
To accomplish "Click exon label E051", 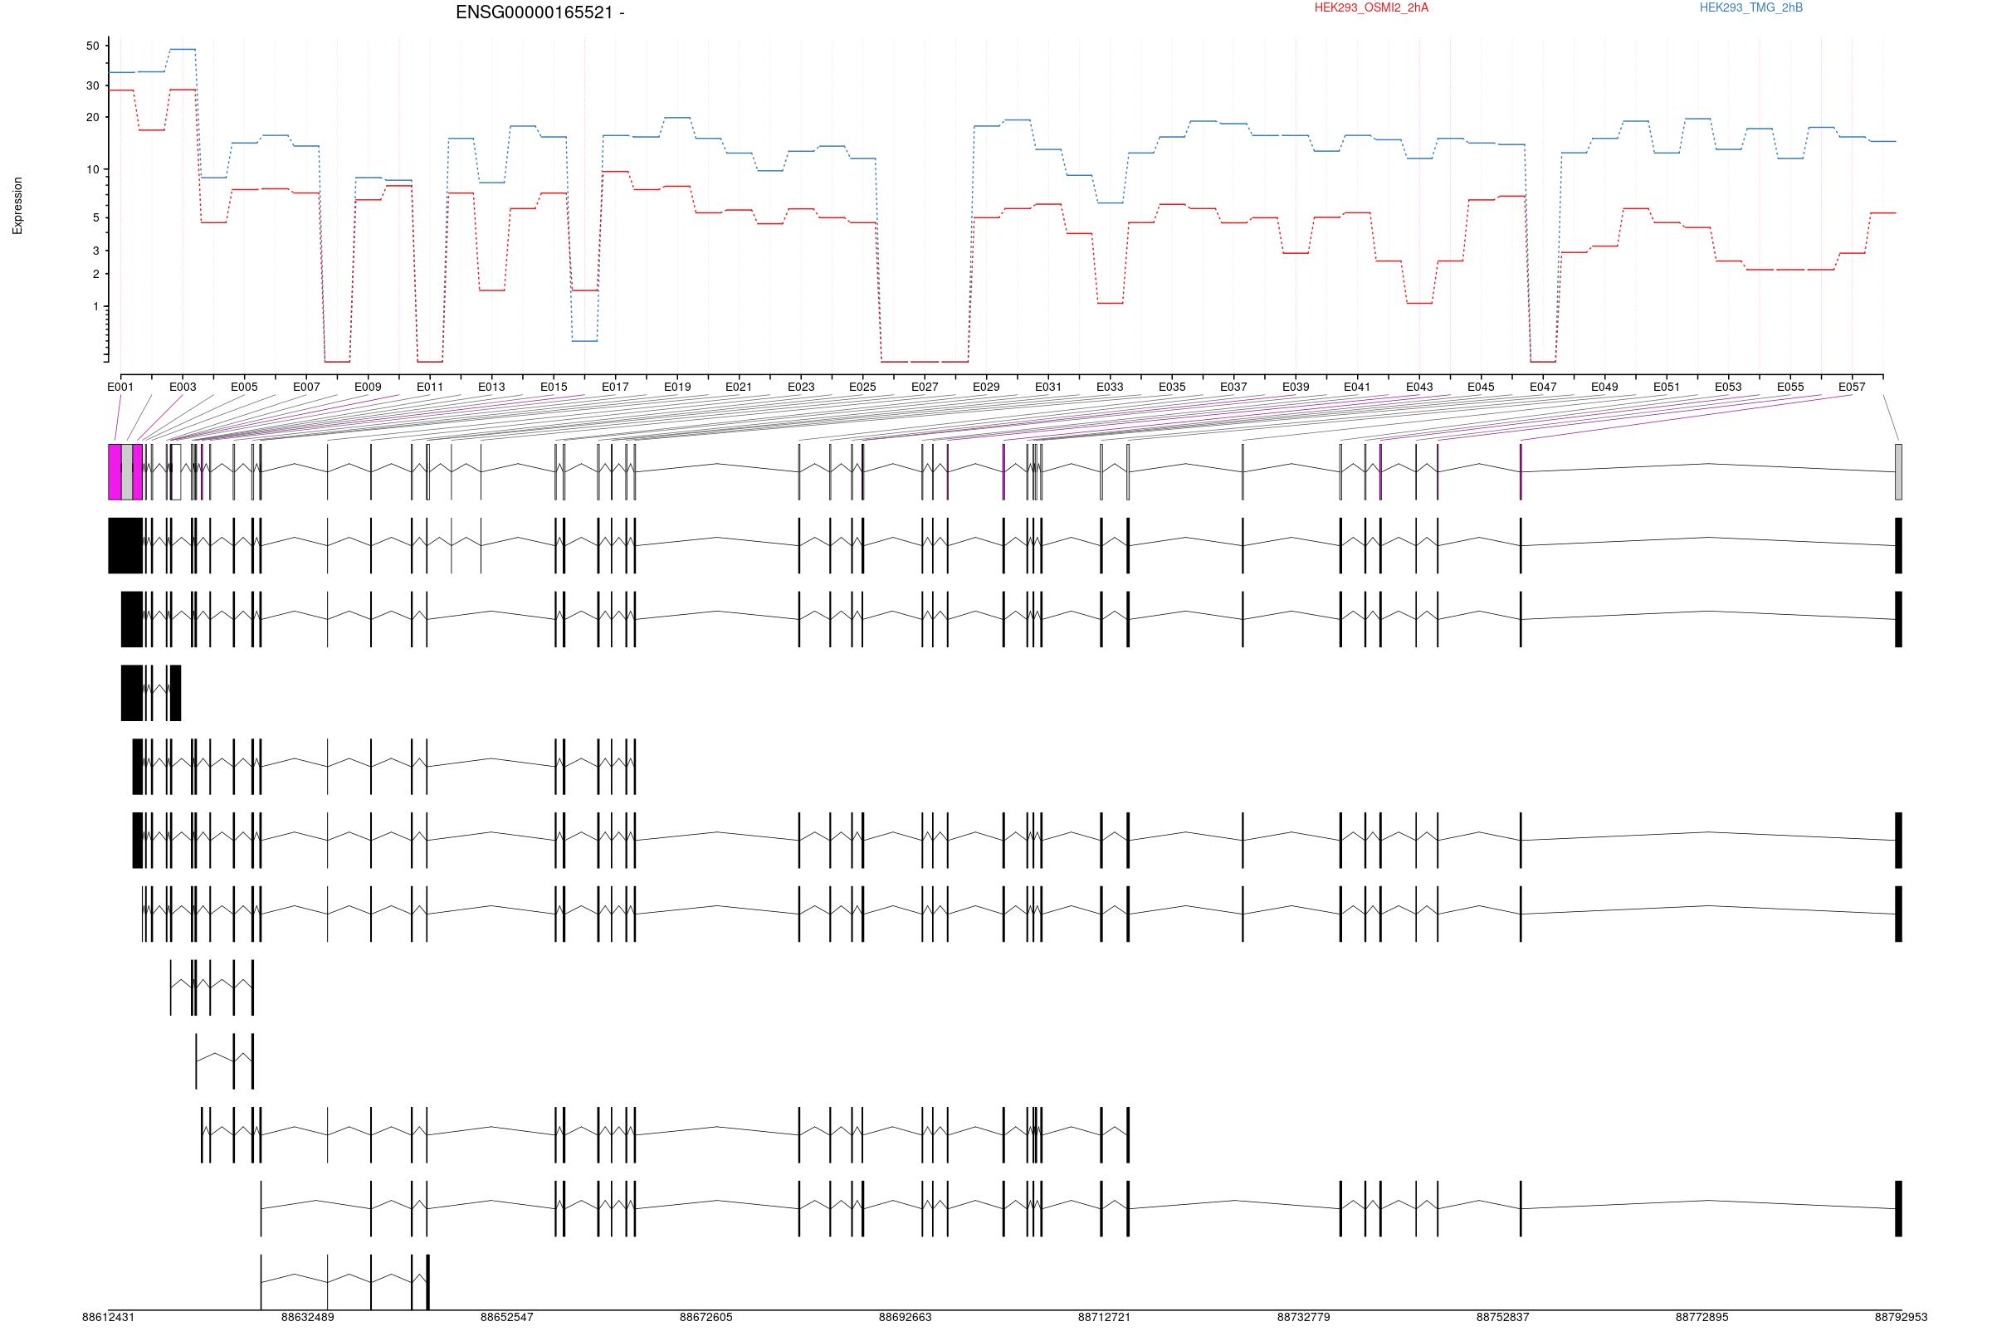I will pyautogui.click(x=1667, y=387).
